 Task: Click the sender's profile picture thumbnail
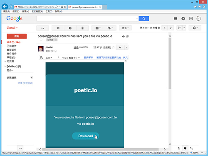click(41, 49)
